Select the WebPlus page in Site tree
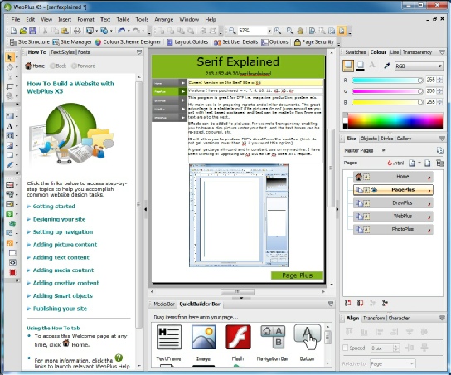 coord(393,217)
